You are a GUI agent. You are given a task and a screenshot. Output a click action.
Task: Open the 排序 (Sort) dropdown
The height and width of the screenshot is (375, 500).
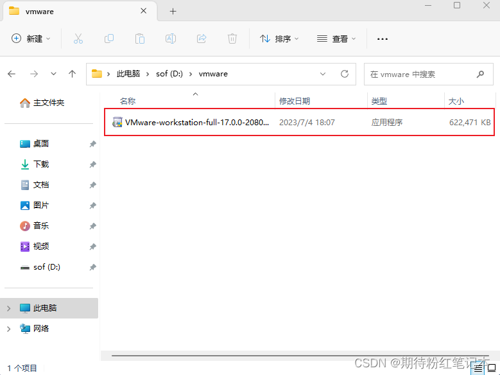click(279, 39)
